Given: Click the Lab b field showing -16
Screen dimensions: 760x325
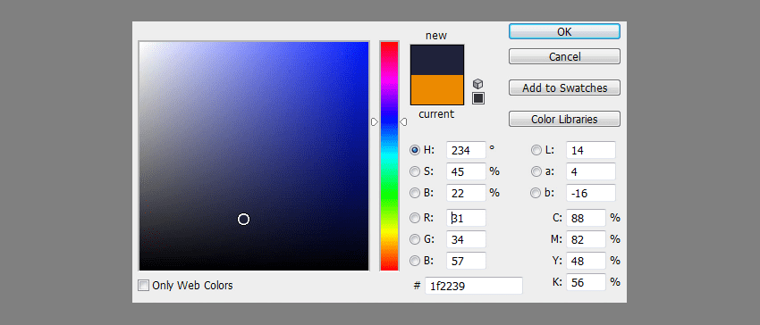Looking at the screenshot, I should (591, 193).
